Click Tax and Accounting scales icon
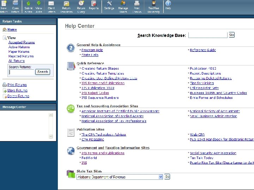 pyautogui.click(x=71, y=109)
